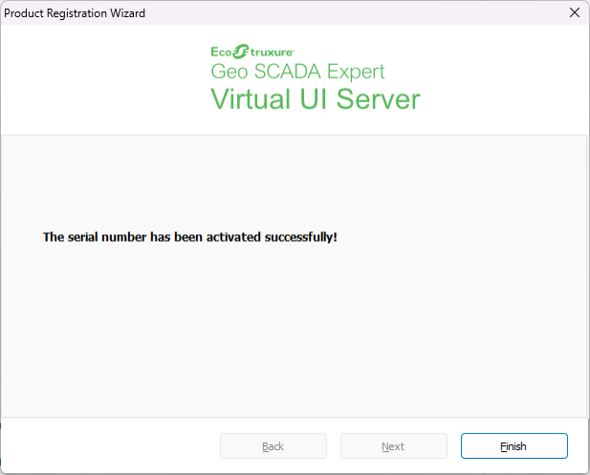Click the EcoStruxure swirl logo icon
The image size is (590, 475).
pyautogui.click(x=242, y=52)
